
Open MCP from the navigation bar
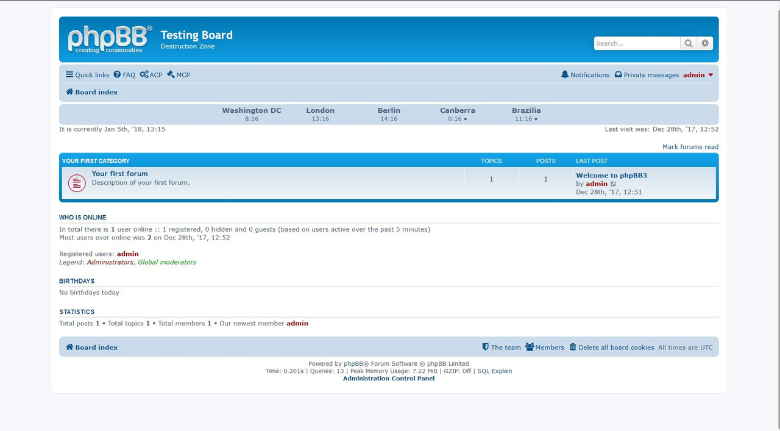point(179,75)
